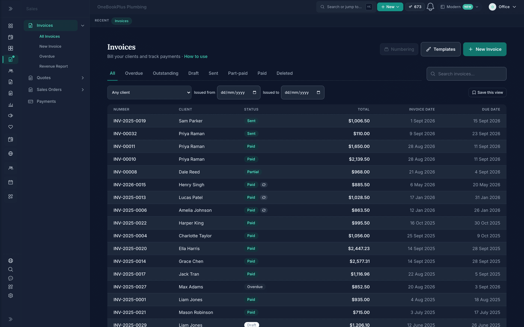Open the chat bubble icon in rail
The image size is (524, 327).
[x=11, y=278]
